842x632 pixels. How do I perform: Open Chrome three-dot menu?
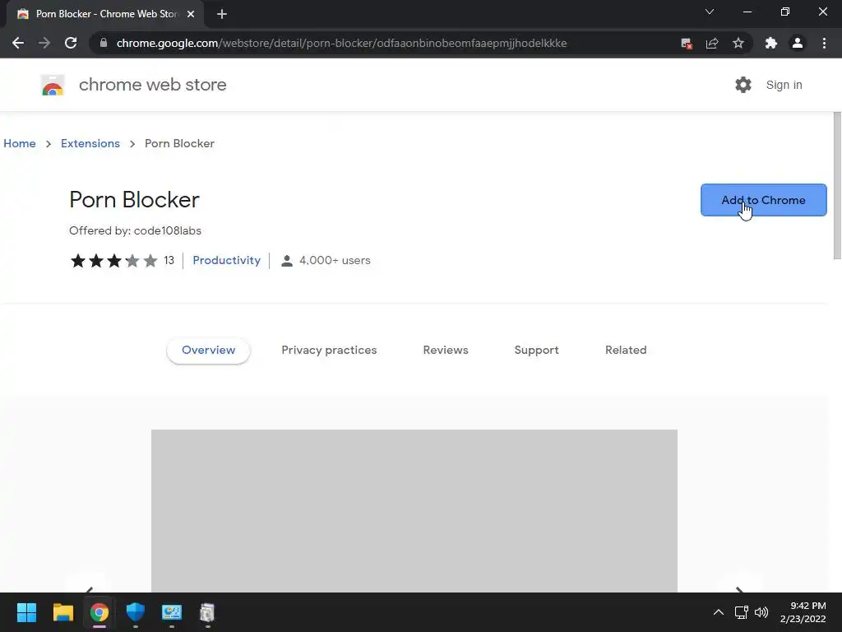click(x=824, y=43)
